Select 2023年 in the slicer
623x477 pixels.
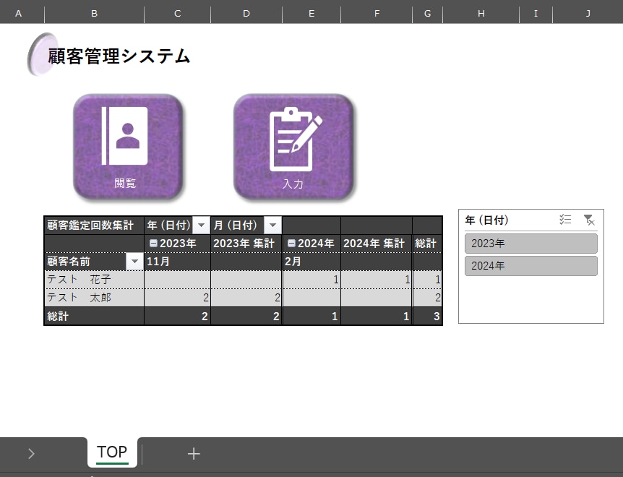[530, 244]
